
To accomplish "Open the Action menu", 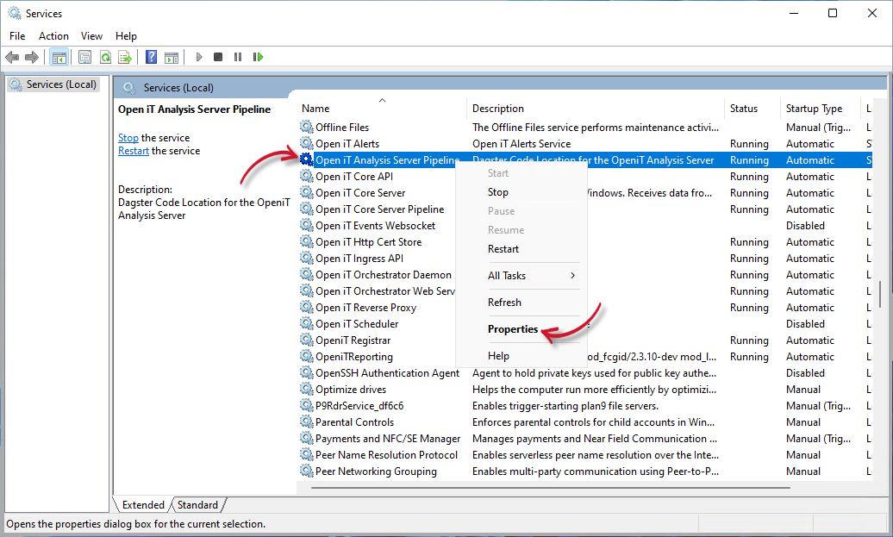I will coord(53,36).
